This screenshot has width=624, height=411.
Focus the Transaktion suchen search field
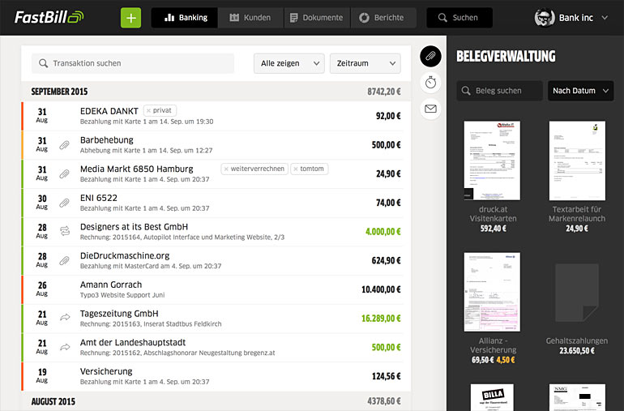click(133, 63)
